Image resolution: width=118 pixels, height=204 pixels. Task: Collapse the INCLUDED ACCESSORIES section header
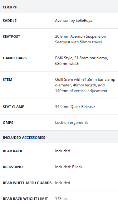click(x=59, y=137)
